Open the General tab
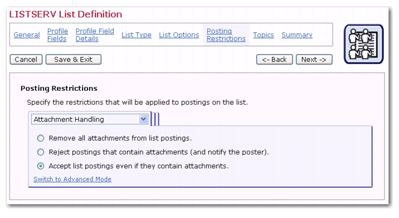The height and width of the screenshot is (218, 399). tap(27, 35)
